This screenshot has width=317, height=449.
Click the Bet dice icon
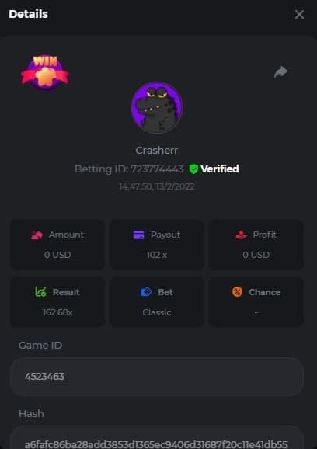[146, 292]
